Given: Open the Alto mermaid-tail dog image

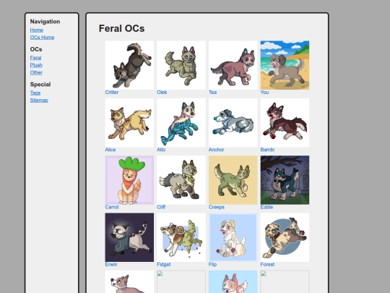Looking at the screenshot, I should coord(181,122).
